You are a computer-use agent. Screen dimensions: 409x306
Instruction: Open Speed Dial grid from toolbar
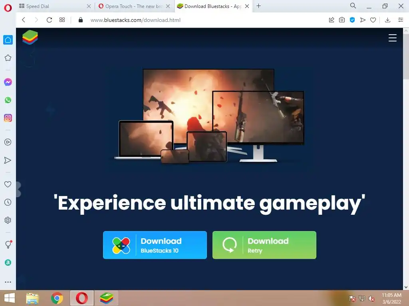(62, 20)
